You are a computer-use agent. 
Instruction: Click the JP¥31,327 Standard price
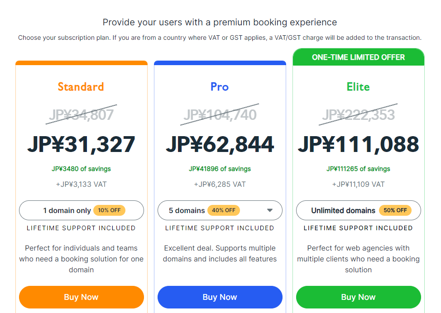(81, 144)
